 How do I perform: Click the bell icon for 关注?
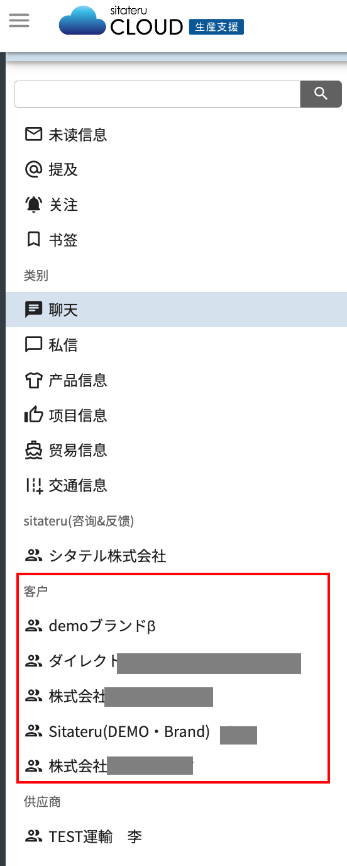(x=33, y=205)
